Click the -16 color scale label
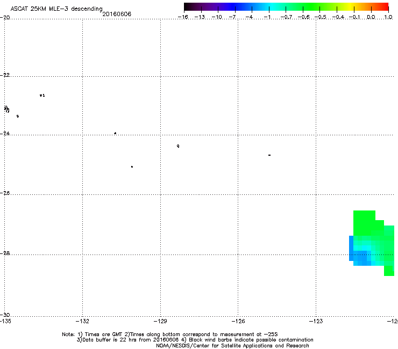 click(x=183, y=17)
